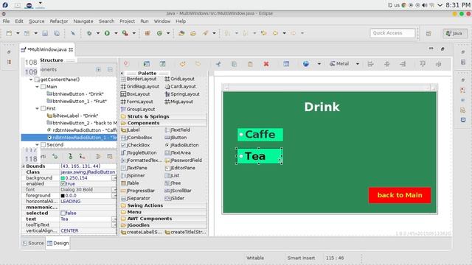Open the File menu
This screenshot has width=472, height=265.
click(6, 21)
